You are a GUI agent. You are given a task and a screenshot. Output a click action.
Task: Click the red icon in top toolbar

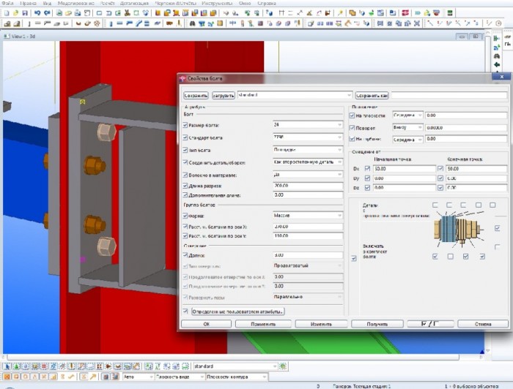click(405, 13)
